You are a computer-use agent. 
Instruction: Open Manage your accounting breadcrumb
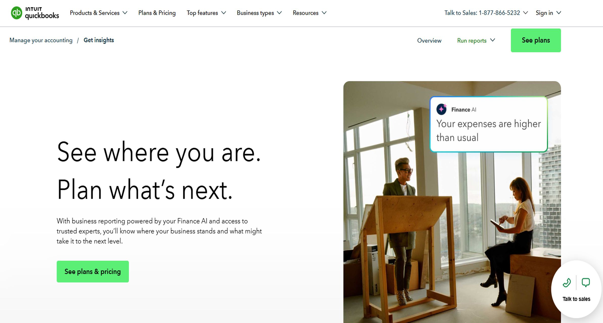click(41, 40)
